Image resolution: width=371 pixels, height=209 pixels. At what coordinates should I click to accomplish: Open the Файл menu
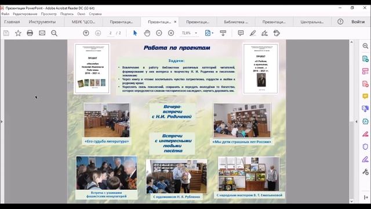[x=5, y=14]
